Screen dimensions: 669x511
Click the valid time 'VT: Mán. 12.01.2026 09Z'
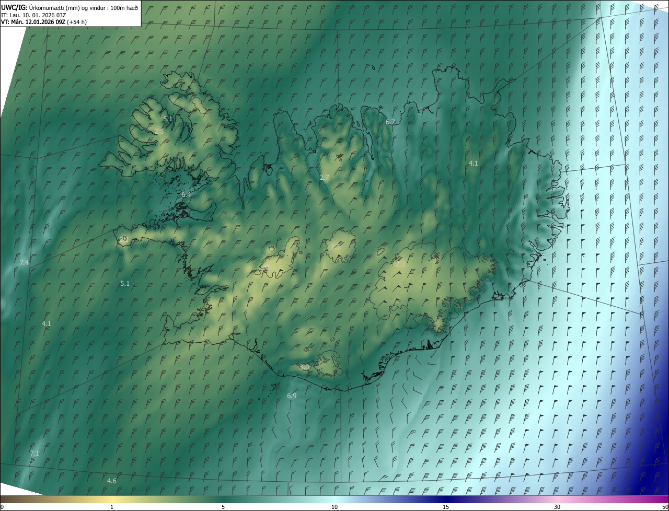click(x=33, y=22)
